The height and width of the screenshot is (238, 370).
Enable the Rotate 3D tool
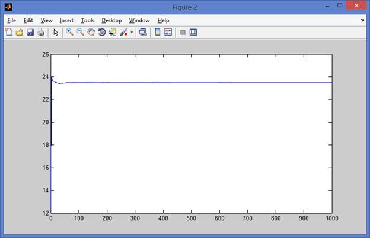[102, 32]
